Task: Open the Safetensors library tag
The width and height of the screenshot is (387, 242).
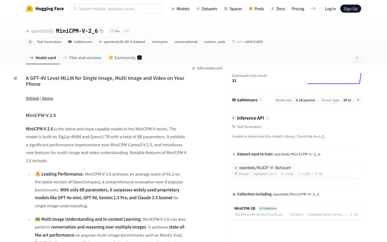Action: pyautogui.click(x=80, y=42)
